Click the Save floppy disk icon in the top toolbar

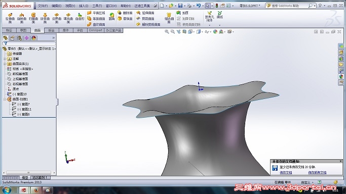[x=180, y=6]
